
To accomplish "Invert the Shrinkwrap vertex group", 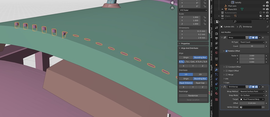I will [x=263, y=107].
